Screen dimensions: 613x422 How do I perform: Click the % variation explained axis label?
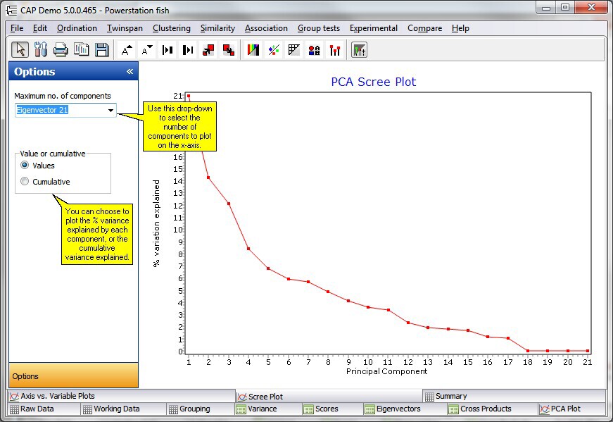pos(156,223)
